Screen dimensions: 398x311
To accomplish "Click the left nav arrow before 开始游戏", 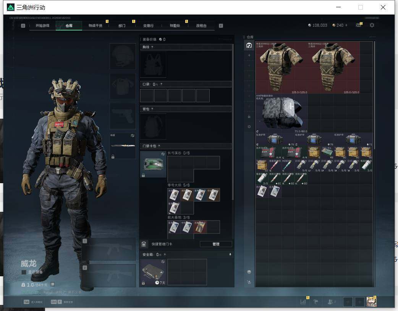I will click(23, 26).
